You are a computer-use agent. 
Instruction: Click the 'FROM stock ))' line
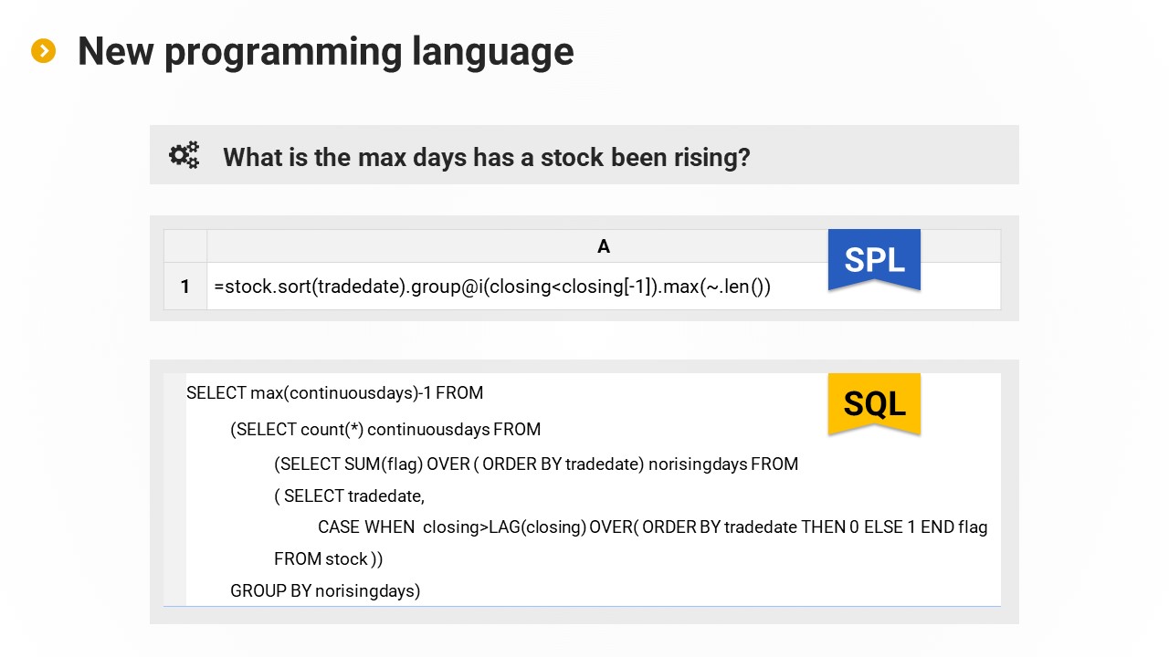coord(328,558)
